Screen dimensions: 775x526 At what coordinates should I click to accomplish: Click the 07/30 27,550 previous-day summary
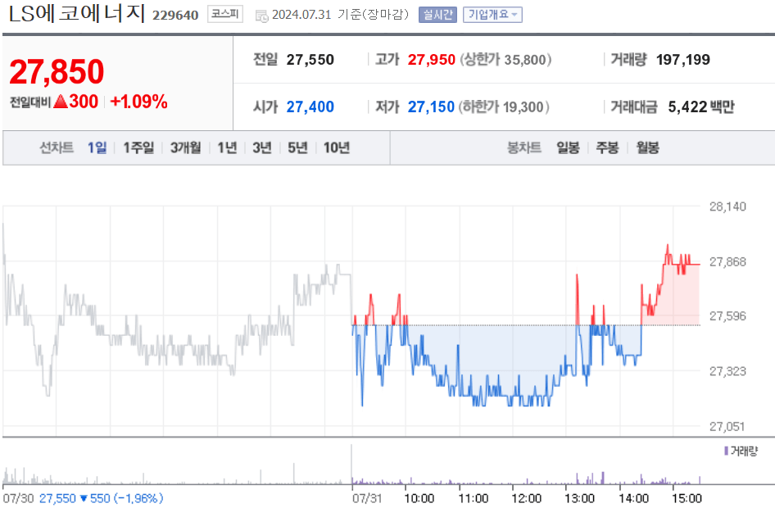click(83, 498)
